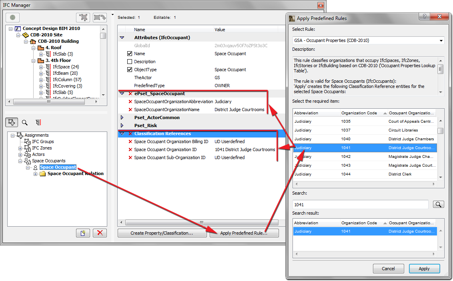Click the IFC Groups icon in Assignments tree
The image size is (453, 281).
[28, 141]
